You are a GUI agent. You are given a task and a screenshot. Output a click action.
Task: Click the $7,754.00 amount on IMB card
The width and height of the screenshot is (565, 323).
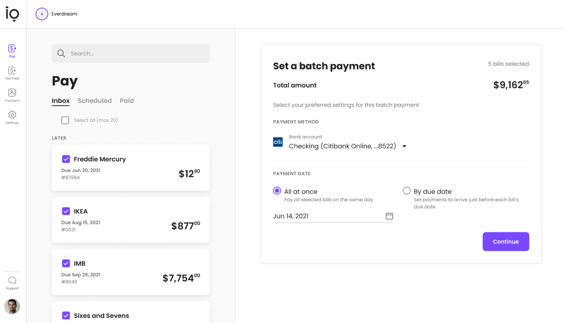pyautogui.click(x=181, y=278)
